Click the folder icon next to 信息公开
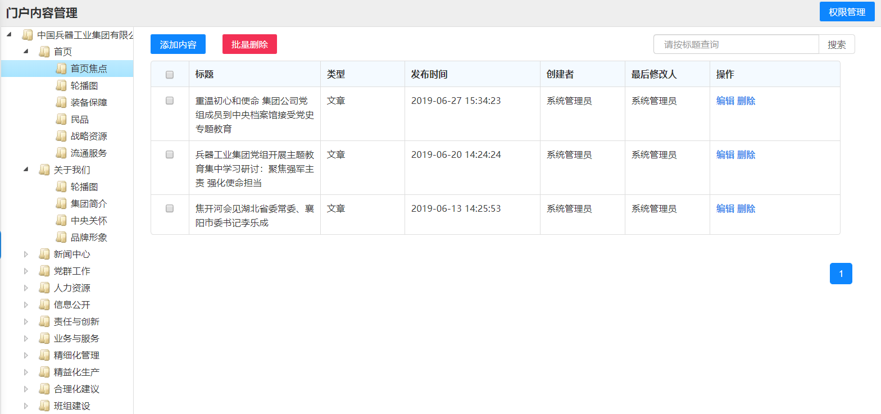881x414 pixels. (x=44, y=305)
